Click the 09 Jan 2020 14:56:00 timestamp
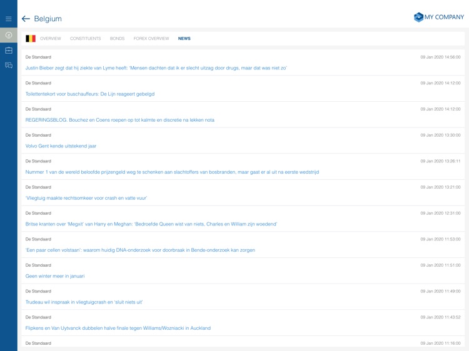Image resolution: width=469 pixels, height=351 pixels. (440, 57)
